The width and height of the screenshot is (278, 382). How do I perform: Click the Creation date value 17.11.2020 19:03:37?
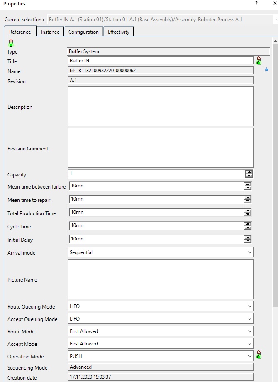tap(161, 377)
